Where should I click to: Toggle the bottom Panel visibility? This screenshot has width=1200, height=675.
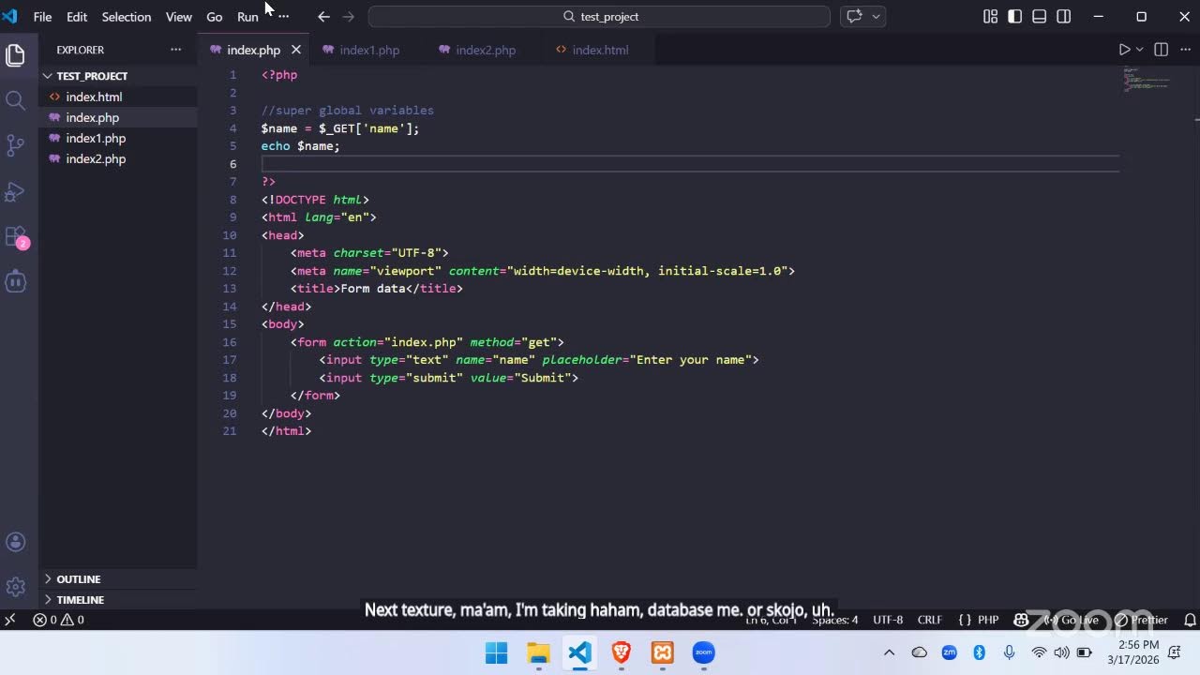(x=1039, y=17)
